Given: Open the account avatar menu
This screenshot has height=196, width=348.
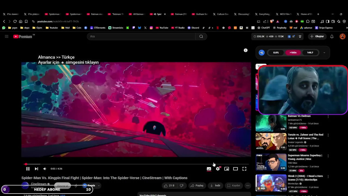Looking at the screenshot, I should point(342,36).
